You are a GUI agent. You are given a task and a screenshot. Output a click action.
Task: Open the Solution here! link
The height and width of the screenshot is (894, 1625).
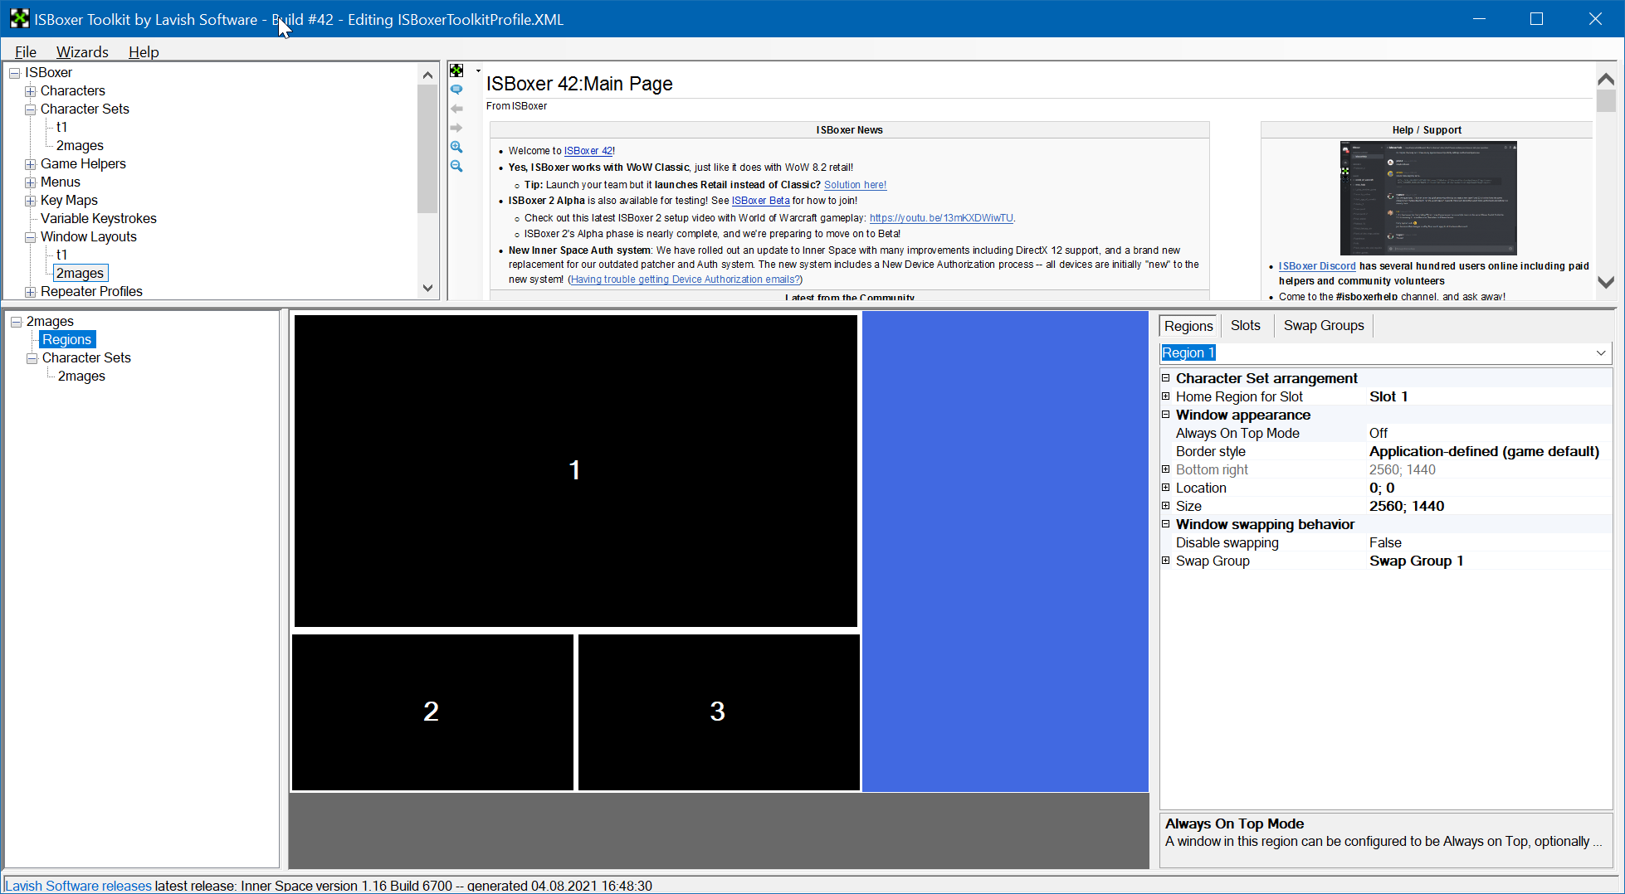point(855,185)
